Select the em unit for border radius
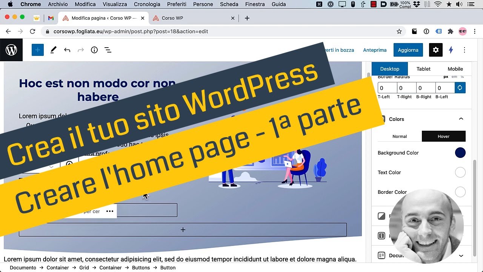Viewport: 483px width, 272px height. (x=454, y=77)
